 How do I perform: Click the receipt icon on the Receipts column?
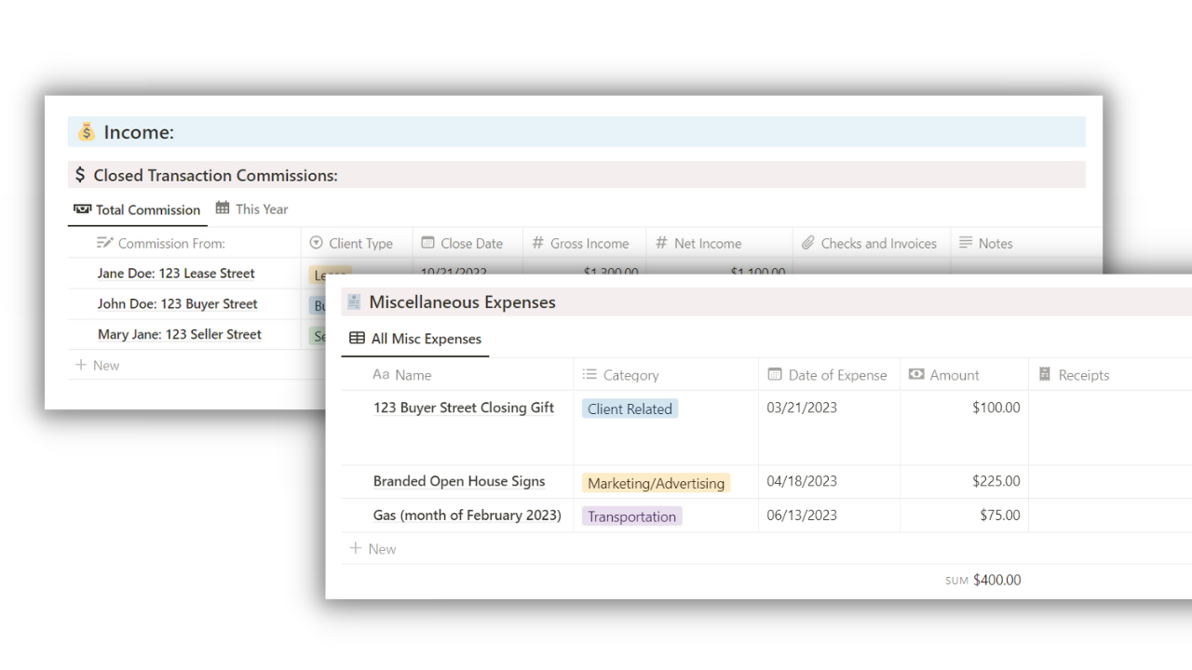coord(1045,374)
